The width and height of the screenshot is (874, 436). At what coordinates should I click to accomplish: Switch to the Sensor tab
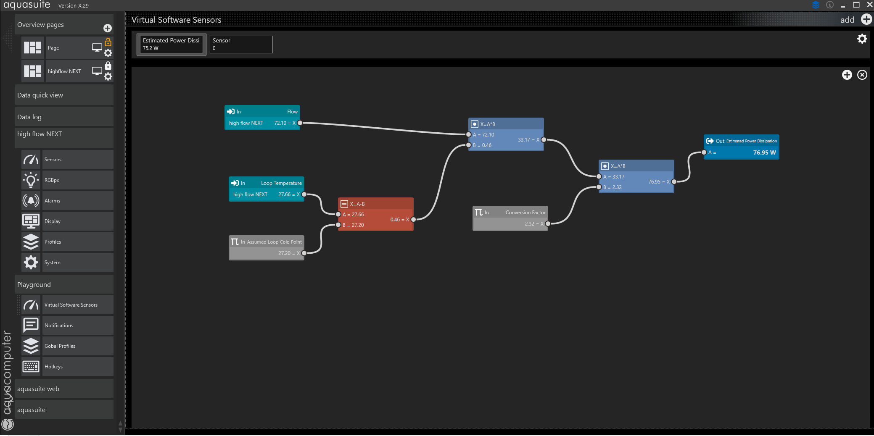pos(241,44)
